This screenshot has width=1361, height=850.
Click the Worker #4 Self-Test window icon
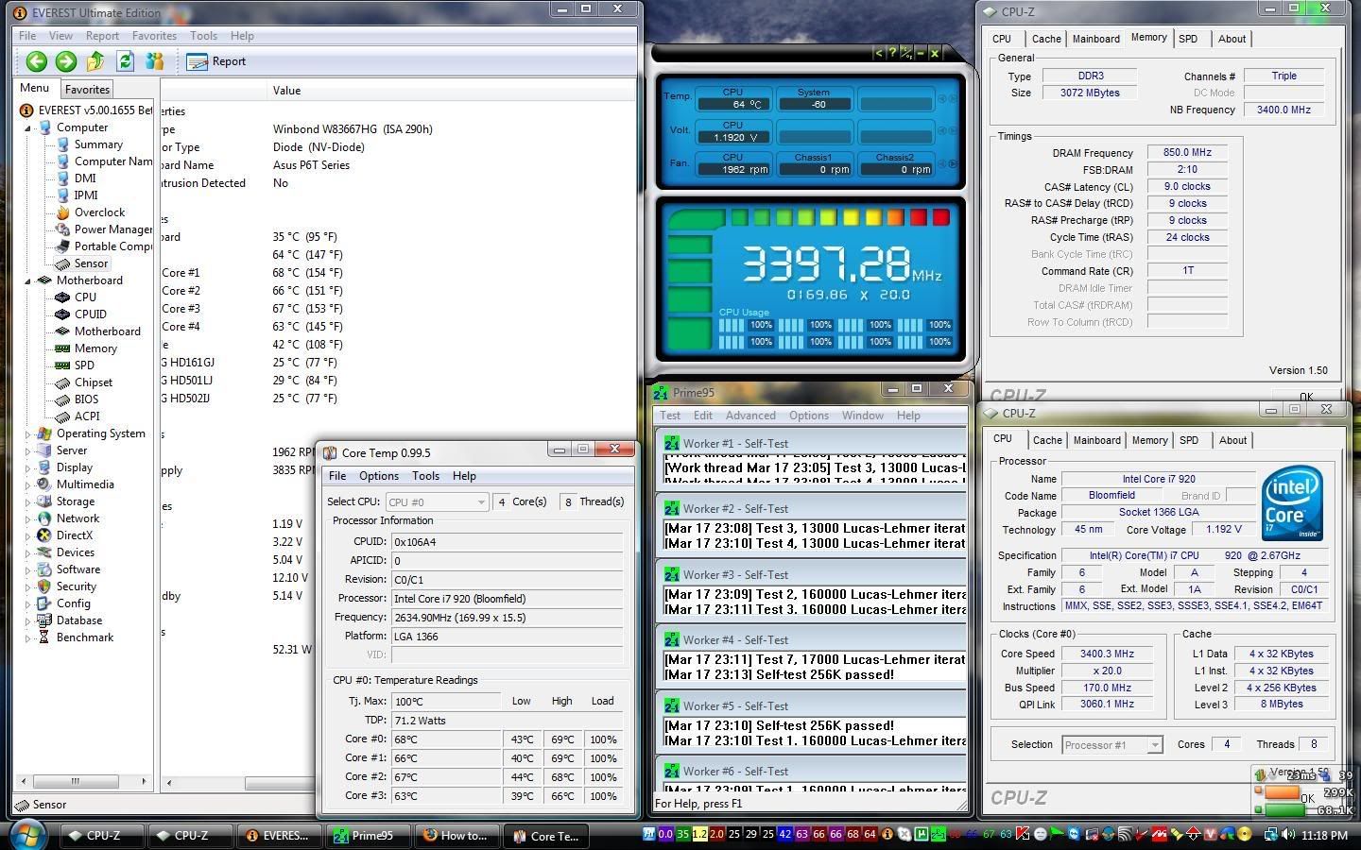point(672,639)
